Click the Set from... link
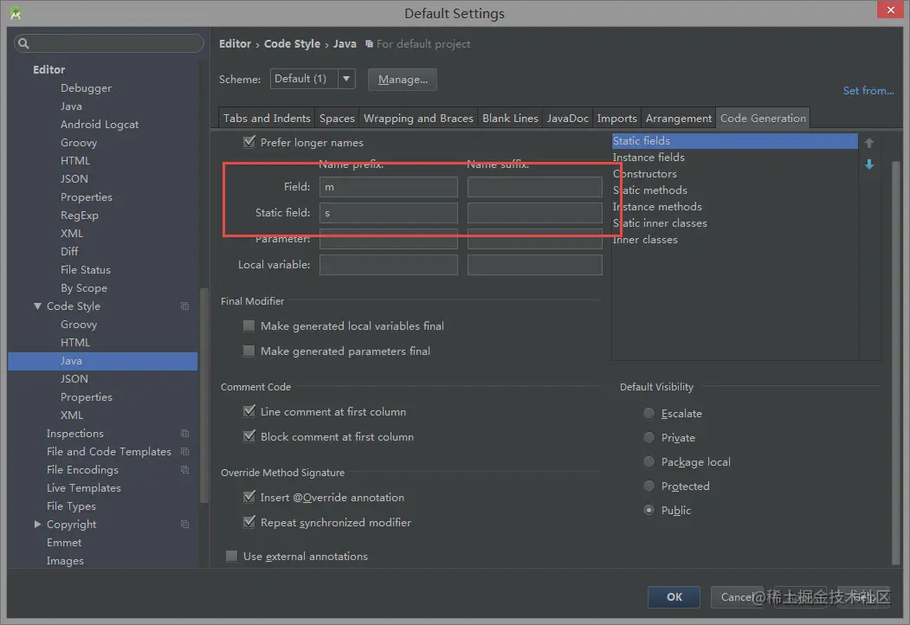This screenshot has height=625, width=910. pyautogui.click(x=868, y=91)
